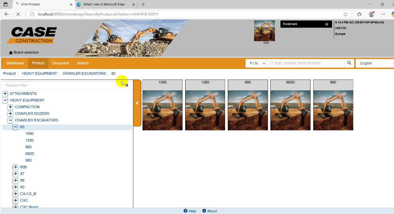Open a new browser tab
394x214 pixels.
pyautogui.click(x=143, y=4)
